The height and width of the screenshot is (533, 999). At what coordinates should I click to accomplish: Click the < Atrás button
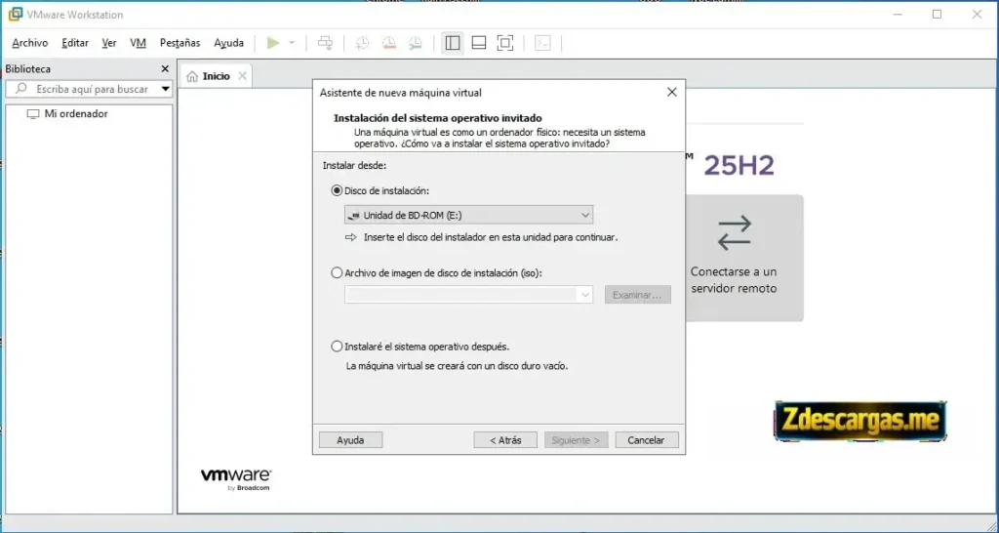coord(505,440)
